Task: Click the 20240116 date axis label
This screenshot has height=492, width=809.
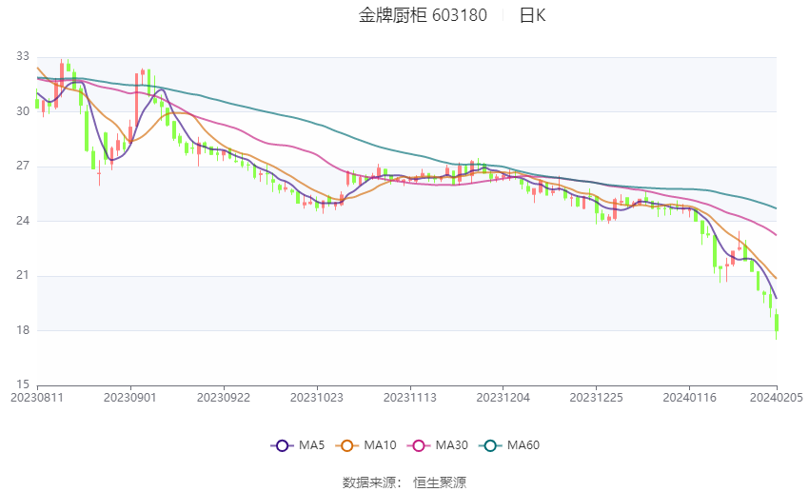Action: click(x=689, y=398)
